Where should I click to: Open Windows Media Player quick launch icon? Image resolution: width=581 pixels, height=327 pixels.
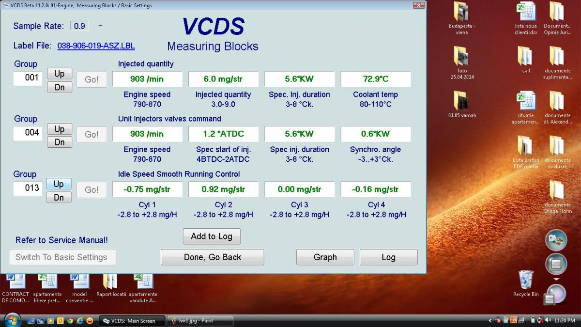[50, 321]
